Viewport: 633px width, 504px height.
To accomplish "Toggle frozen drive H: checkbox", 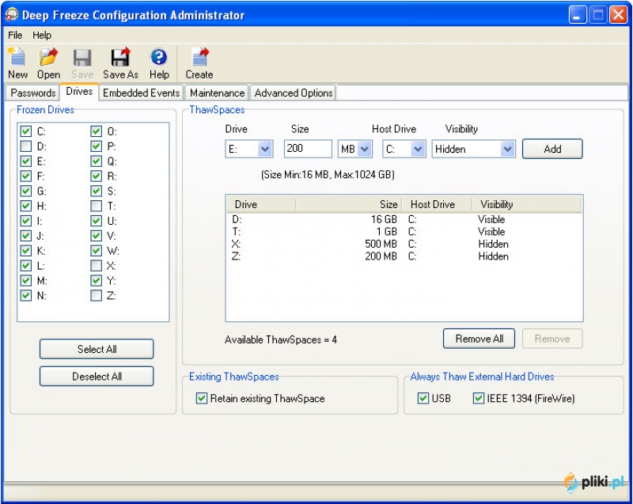I will click(26, 207).
